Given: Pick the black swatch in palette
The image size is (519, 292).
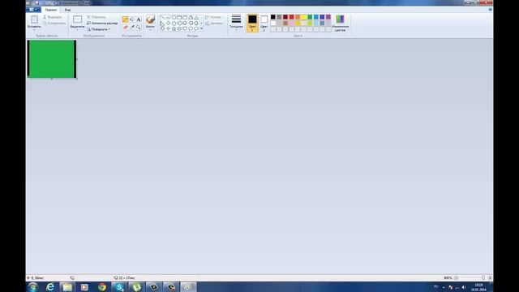Looking at the screenshot, I should (273, 17).
